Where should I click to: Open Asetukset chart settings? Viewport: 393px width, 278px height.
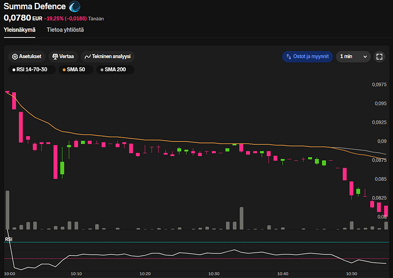pyautogui.click(x=27, y=56)
